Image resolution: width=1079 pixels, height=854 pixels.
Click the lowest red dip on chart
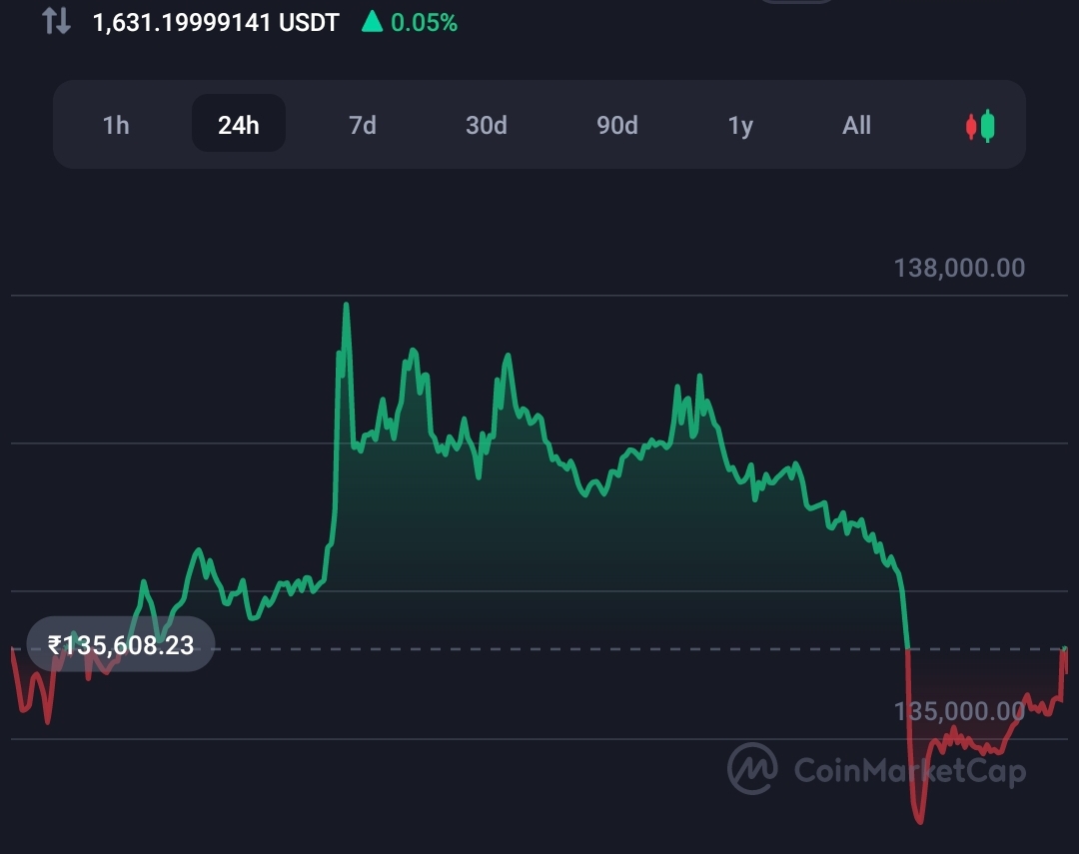click(920, 819)
